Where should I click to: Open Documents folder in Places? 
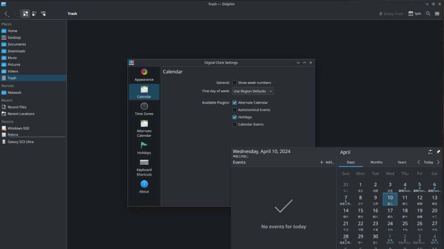33,44
